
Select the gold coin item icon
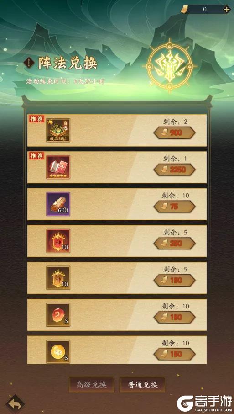[58, 352]
